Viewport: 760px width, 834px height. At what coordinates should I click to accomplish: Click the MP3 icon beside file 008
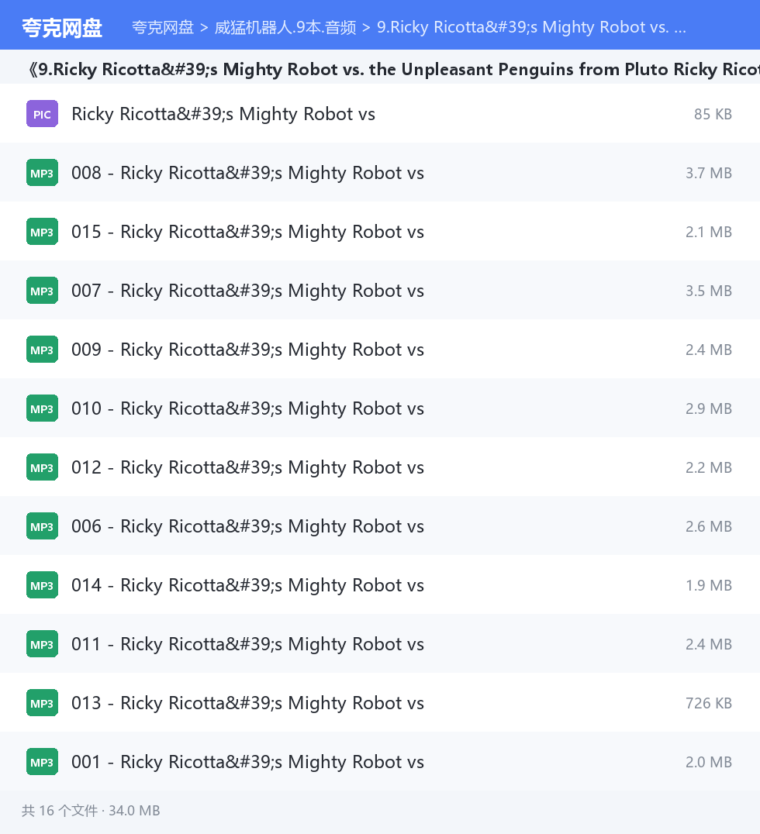[x=42, y=173]
